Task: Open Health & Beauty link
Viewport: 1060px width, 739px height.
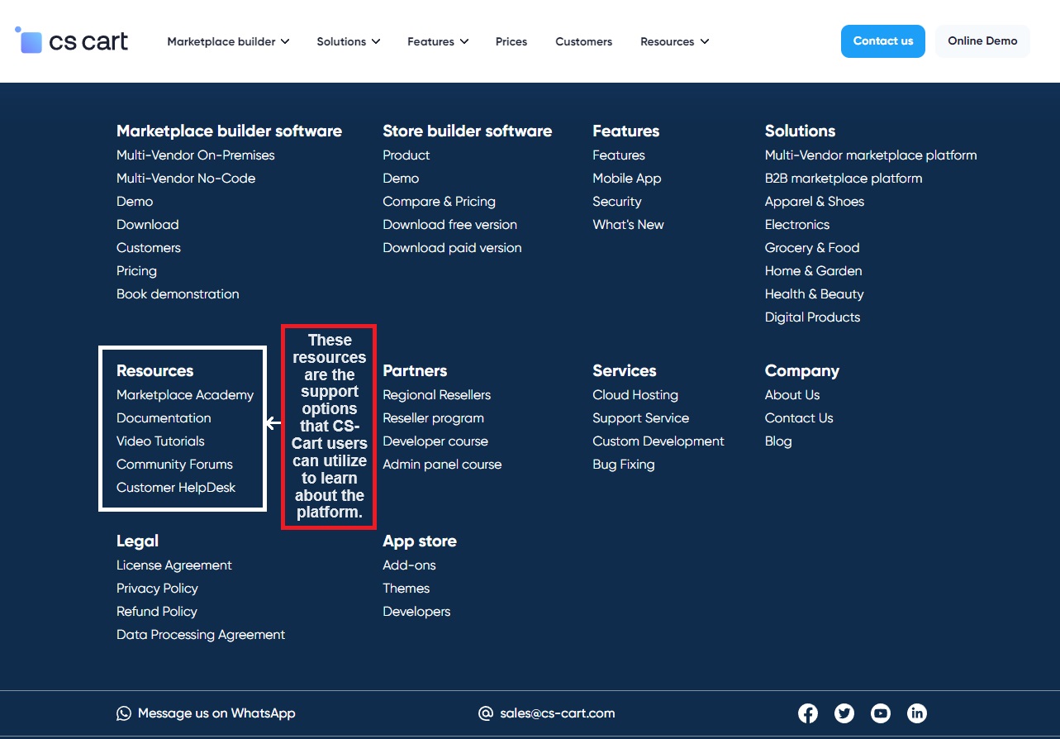Action: [x=815, y=294]
